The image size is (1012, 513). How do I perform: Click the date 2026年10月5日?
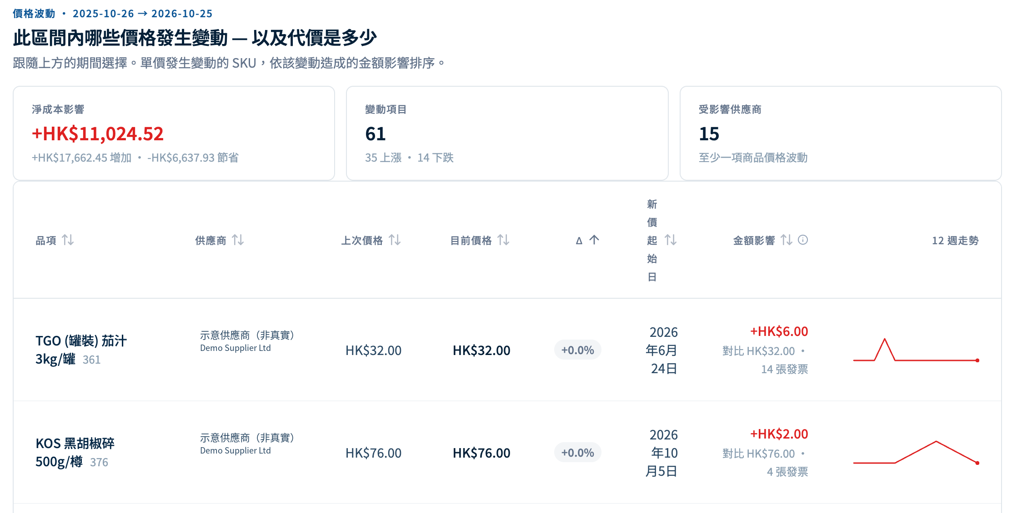[x=662, y=453]
